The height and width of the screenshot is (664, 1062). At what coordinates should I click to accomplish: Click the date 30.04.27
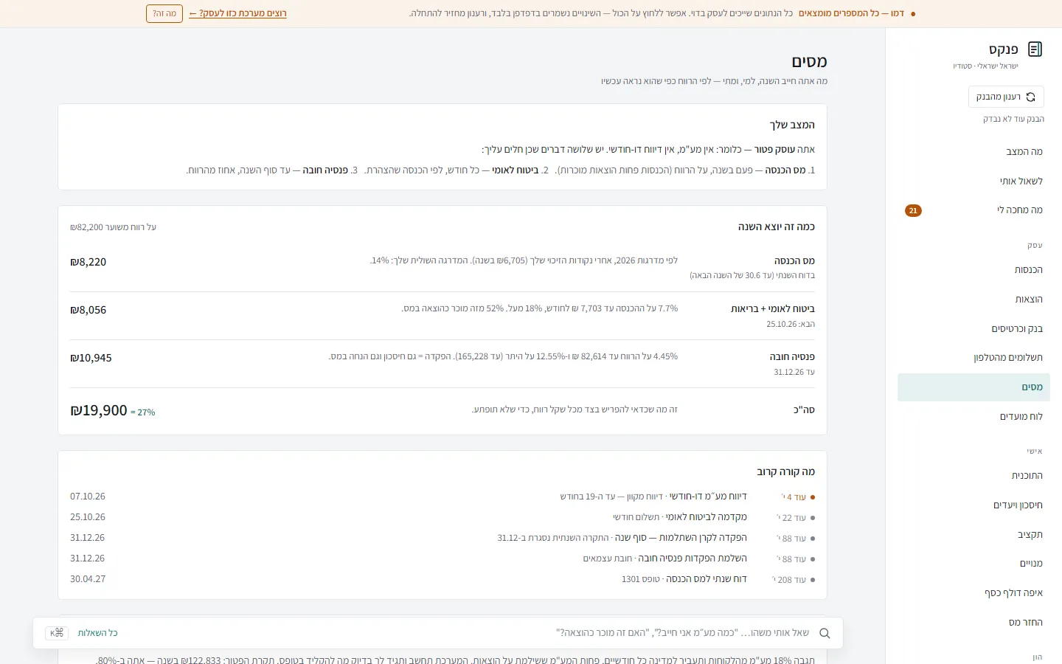click(x=88, y=579)
